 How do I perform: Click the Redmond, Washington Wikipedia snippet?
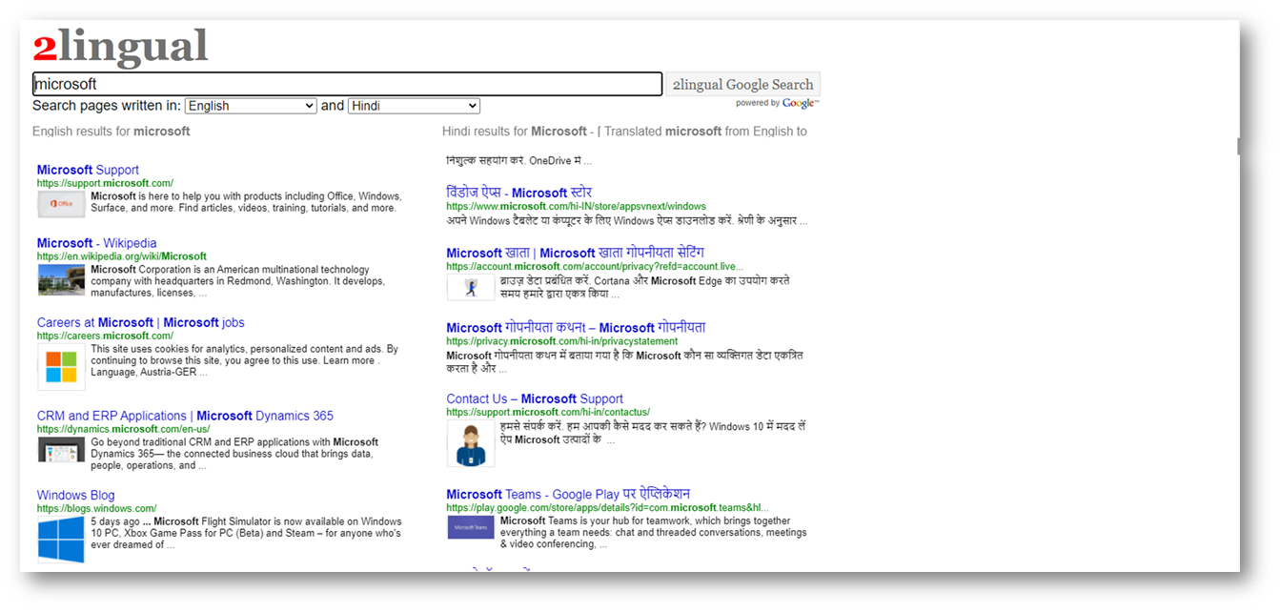pyautogui.click(x=237, y=281)
